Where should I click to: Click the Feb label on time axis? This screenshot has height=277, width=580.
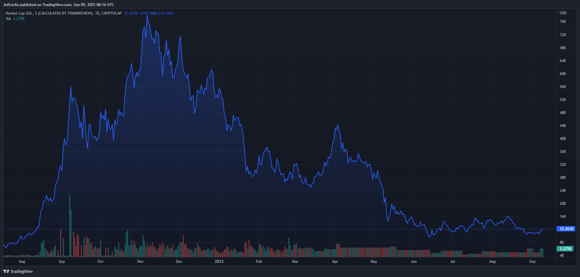coord(259,261)
